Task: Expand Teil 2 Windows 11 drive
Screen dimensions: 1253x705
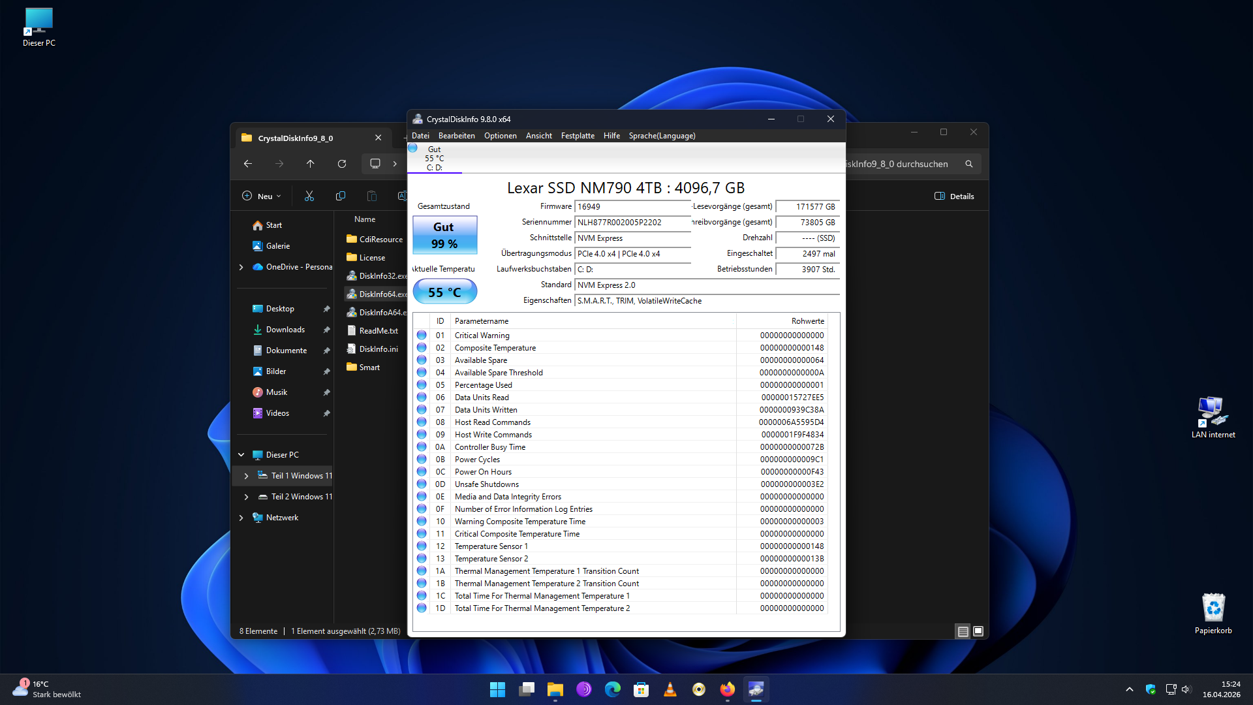Action: (x=246, y=497)
